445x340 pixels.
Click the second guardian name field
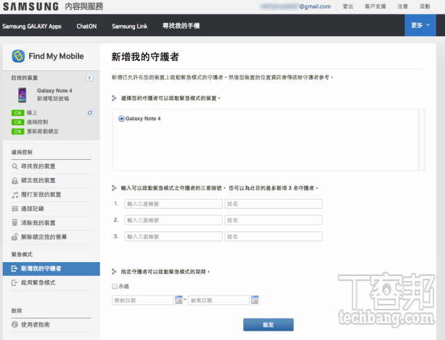click(x=273, y=220)
